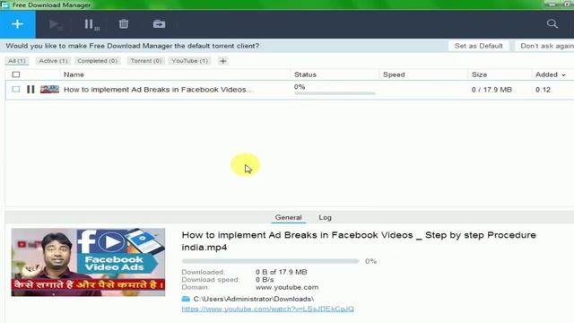Start all downloads with the play icon
Viewport: 574px width, 323px height.
tap(56, 24)
